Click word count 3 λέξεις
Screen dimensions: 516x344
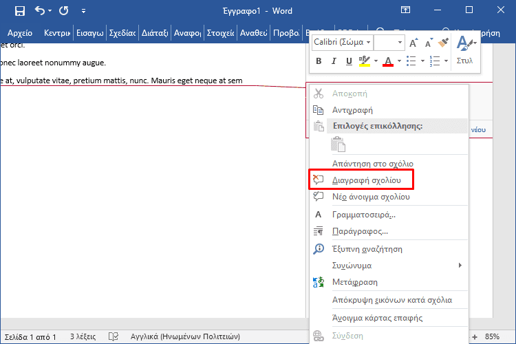(x=83, y=336)
